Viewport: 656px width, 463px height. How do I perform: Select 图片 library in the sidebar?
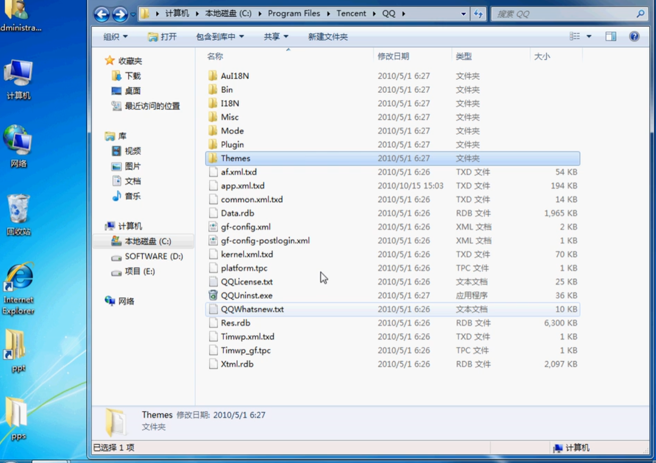133,166
